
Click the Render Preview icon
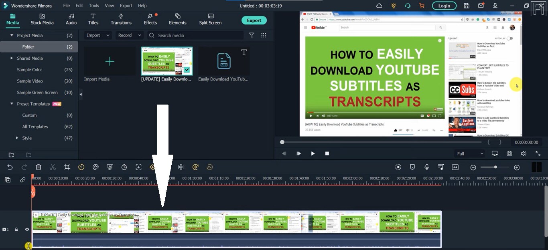[398, 167]
